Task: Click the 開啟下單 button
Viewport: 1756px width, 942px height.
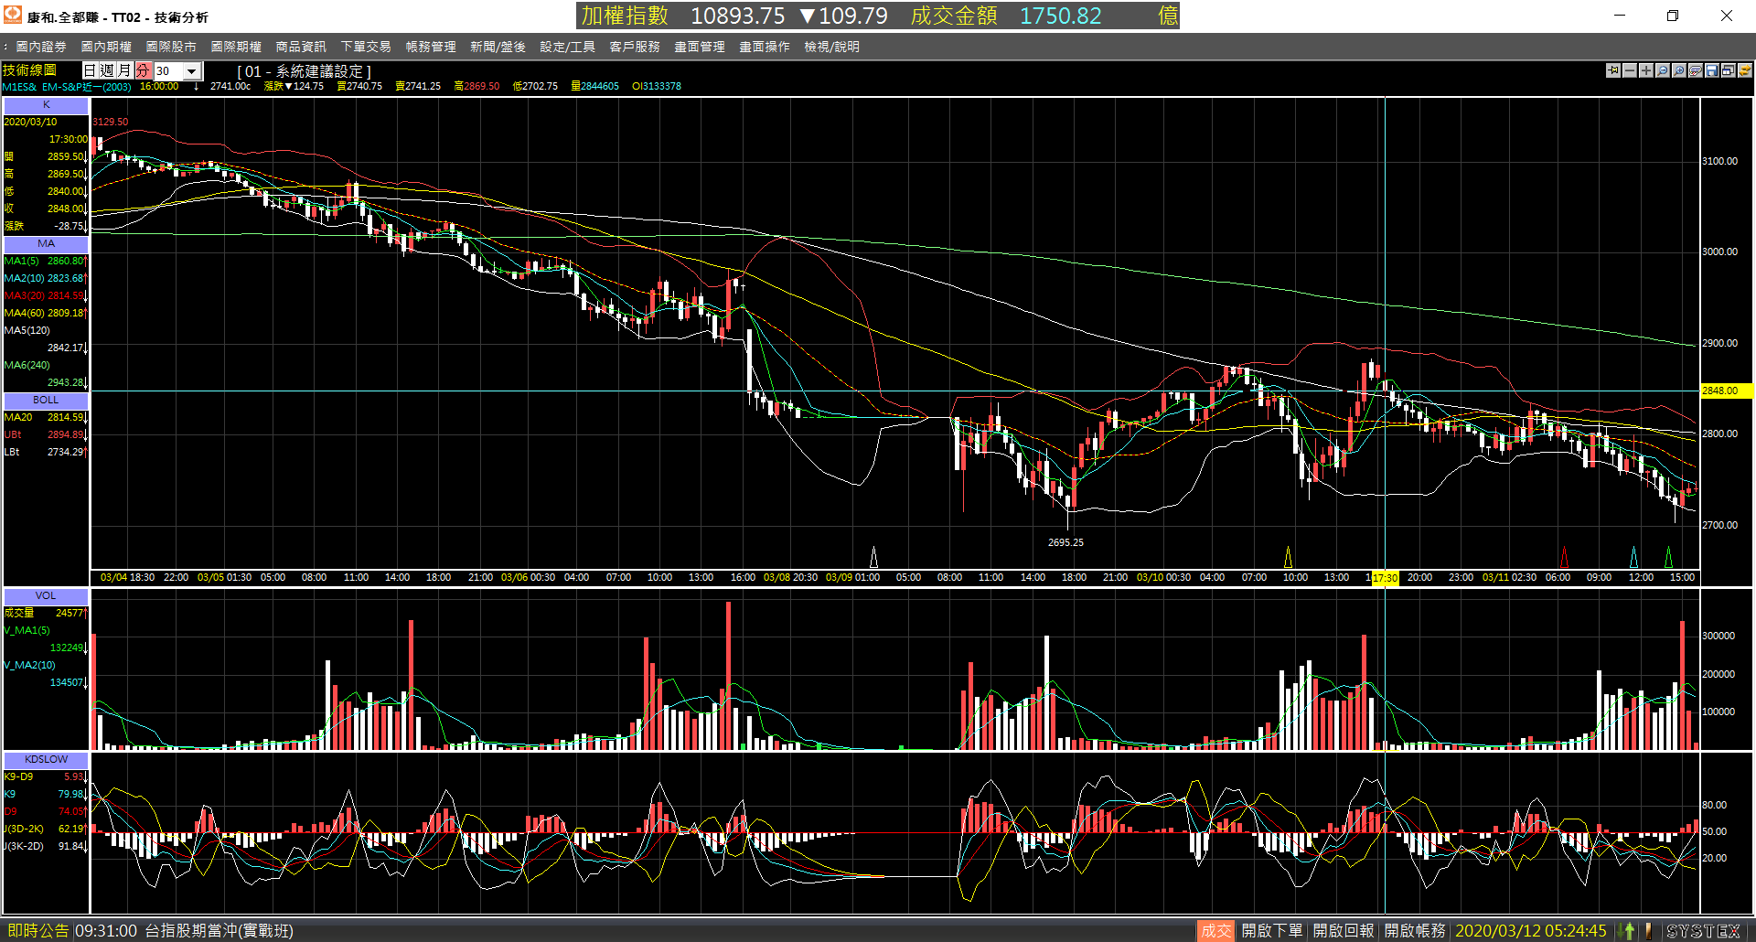Action: point(1272,931)
